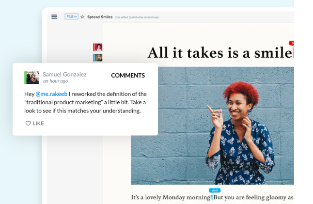Click the 'Last edited by Anil' status text

coord(137,17)
